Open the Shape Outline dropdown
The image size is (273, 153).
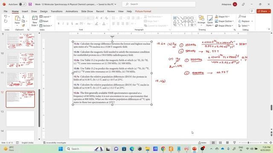coord(224,21)
